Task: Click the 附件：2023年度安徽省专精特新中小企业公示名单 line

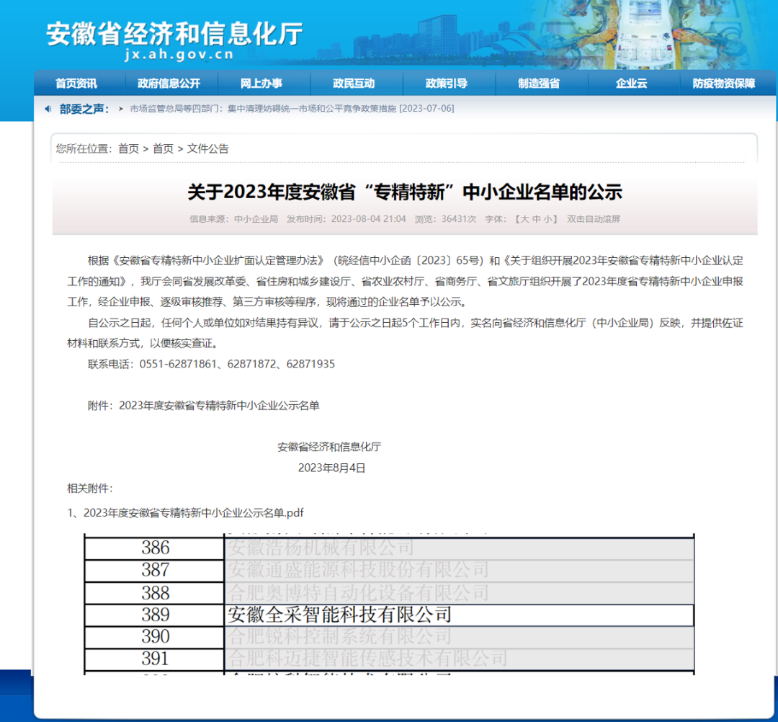Action: 203,406
